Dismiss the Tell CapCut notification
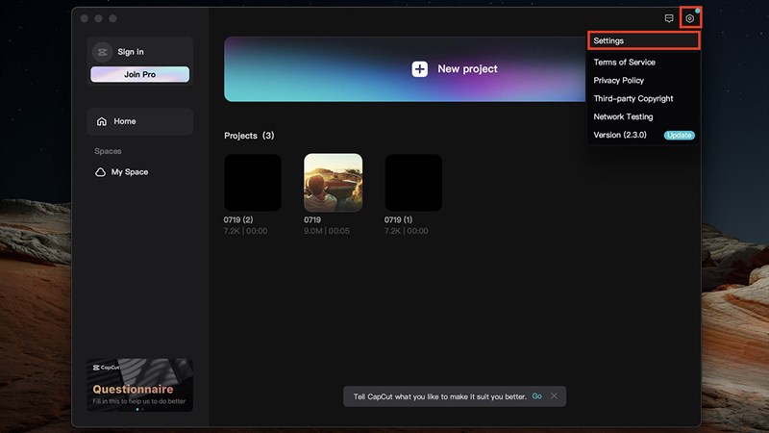 pos(554,395)
